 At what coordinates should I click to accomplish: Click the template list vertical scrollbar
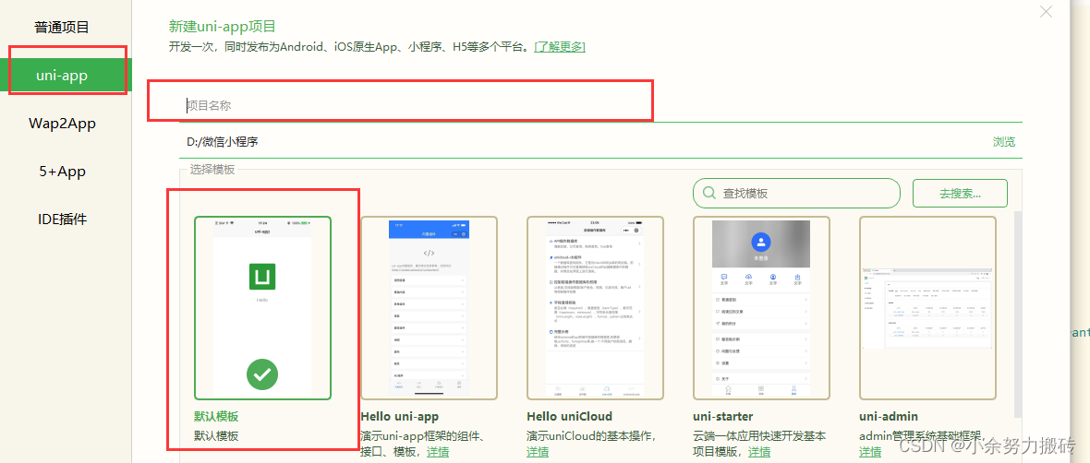point(1017,313)
